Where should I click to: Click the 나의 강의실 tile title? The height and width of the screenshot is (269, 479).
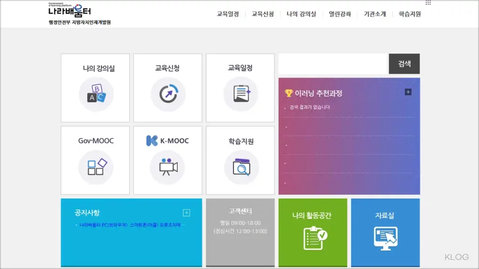pyautogui.click(x=99, y=68)
